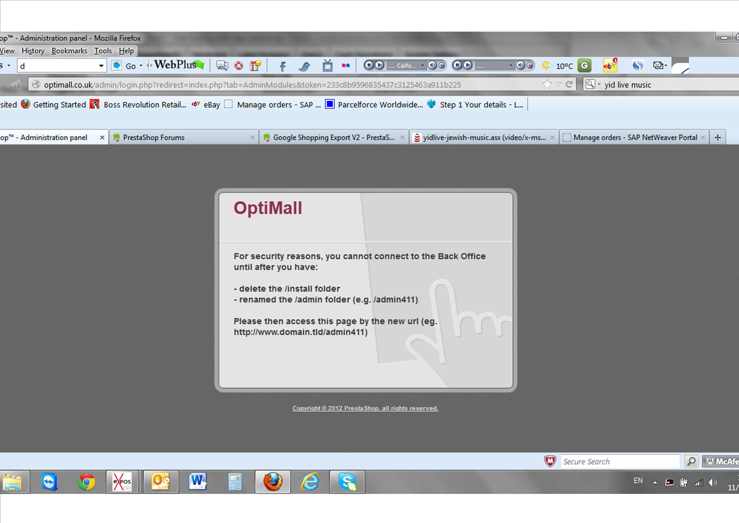Click the Secure Search magnifier button

[691, 461]
